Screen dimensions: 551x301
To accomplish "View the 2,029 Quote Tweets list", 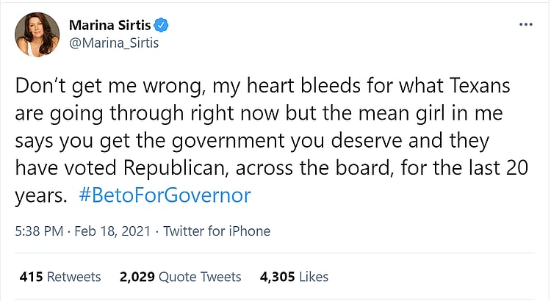I will click(179, 277).
